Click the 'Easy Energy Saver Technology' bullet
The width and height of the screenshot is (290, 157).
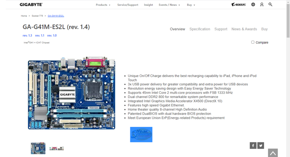tap(179, 88)
